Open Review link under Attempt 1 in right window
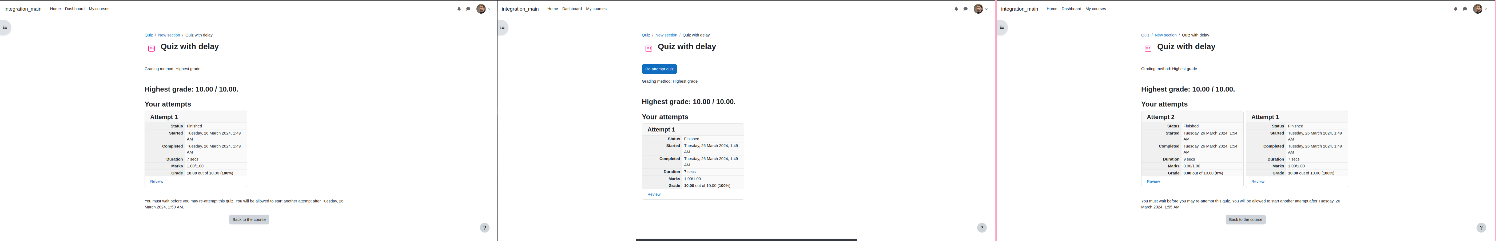Image resolution: width=1496 pixels, height=241 pixels. coord(1258,182)
